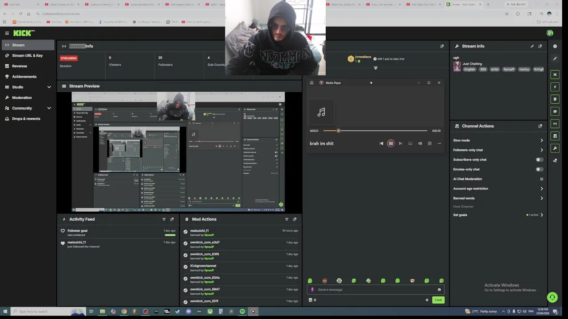Pop out the Channel Actions panel
This screenshot has height=319, width=568.
tap(540, 126)
